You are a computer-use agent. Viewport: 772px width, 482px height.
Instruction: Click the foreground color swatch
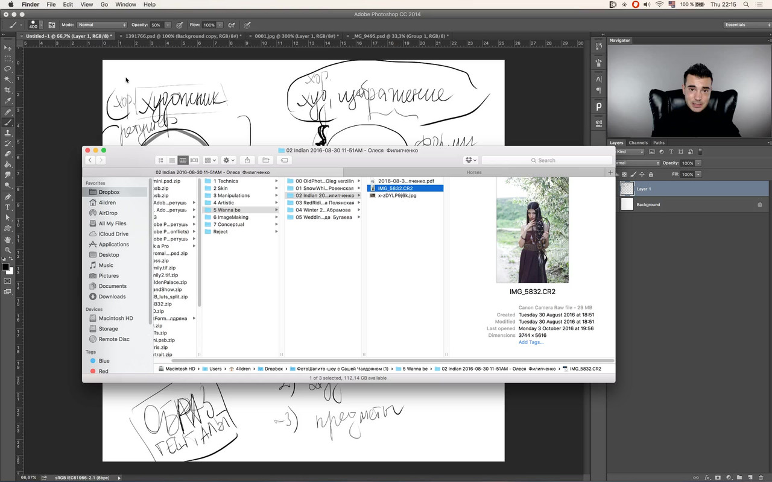tap(5, 266)
